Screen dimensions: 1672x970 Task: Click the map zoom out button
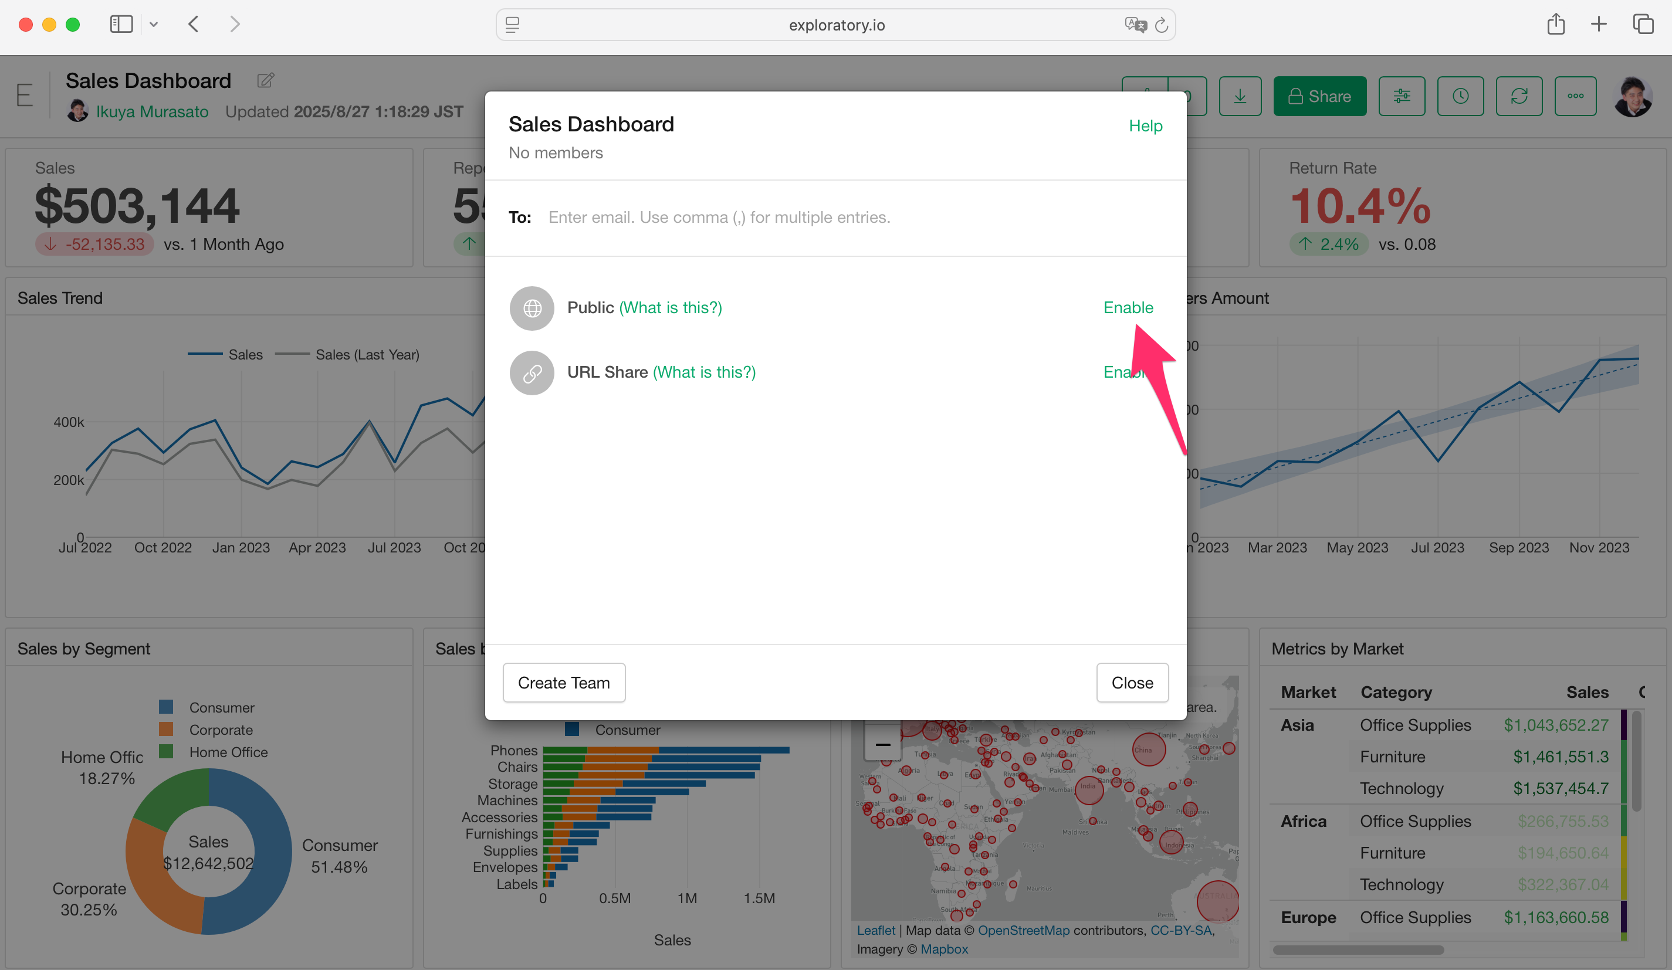pos(882,745)
